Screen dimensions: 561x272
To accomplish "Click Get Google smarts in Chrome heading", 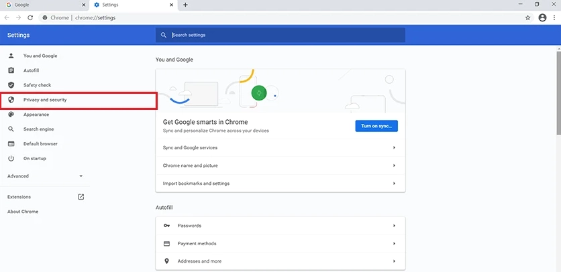I will [205, 122].
